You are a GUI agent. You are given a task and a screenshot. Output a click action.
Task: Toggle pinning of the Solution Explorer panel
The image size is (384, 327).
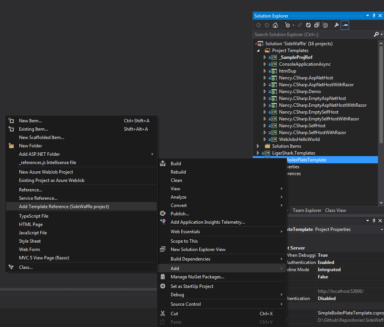point(373,16)
